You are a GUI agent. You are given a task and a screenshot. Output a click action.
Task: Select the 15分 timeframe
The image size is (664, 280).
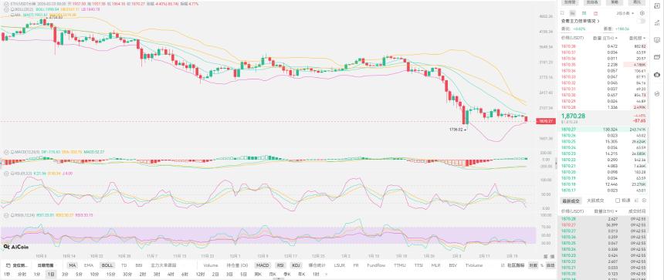[110, 274]
